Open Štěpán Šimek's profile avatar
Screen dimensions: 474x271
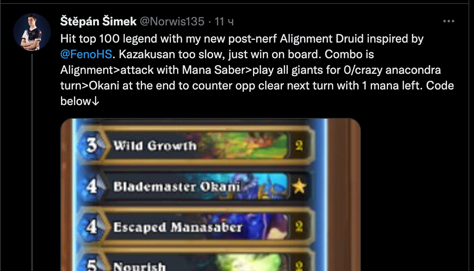coord(32,32)
